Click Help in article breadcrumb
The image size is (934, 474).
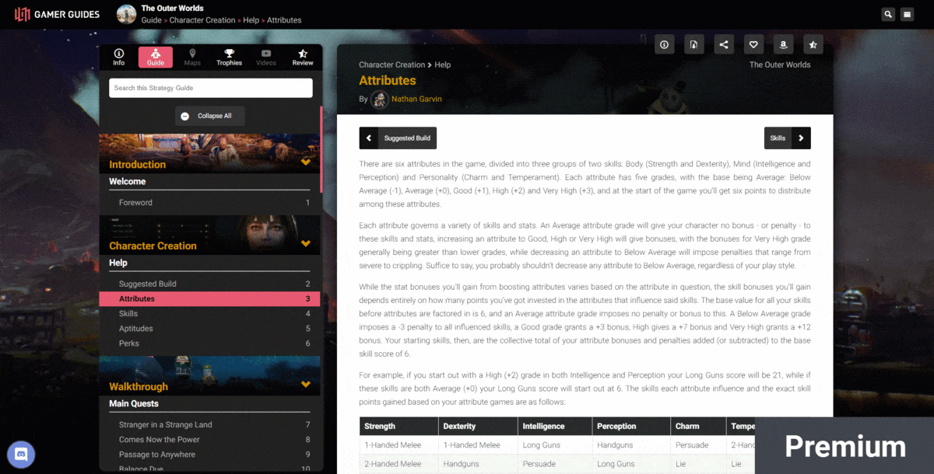(443, 65)
